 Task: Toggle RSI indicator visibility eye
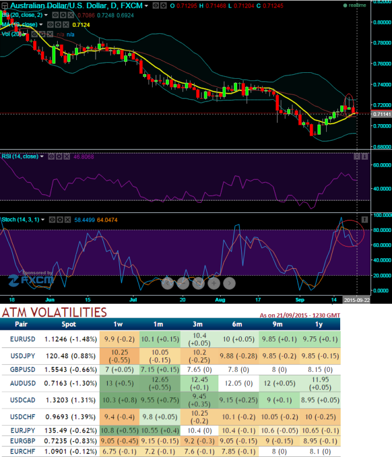51,157
